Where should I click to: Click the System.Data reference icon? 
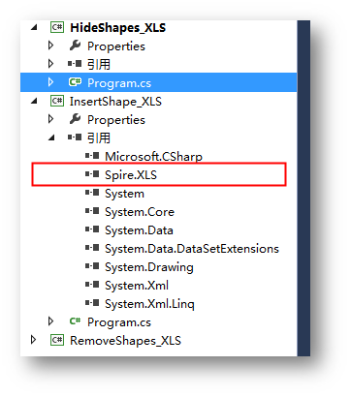92,229
